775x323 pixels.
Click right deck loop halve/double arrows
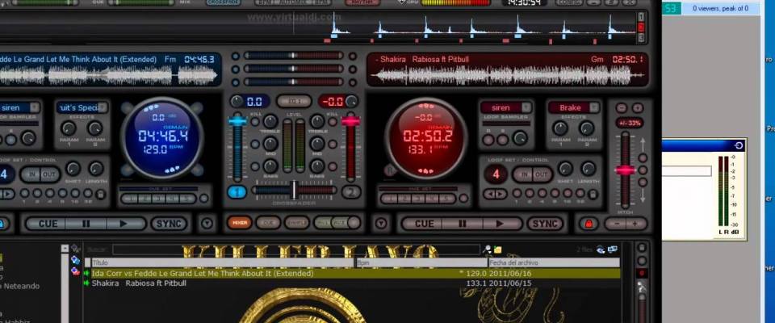pos(495,194)
